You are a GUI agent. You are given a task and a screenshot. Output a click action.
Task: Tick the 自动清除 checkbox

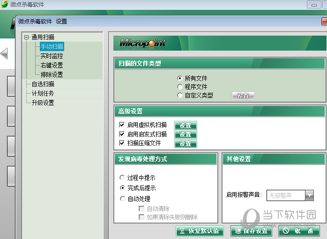(141, 209)
